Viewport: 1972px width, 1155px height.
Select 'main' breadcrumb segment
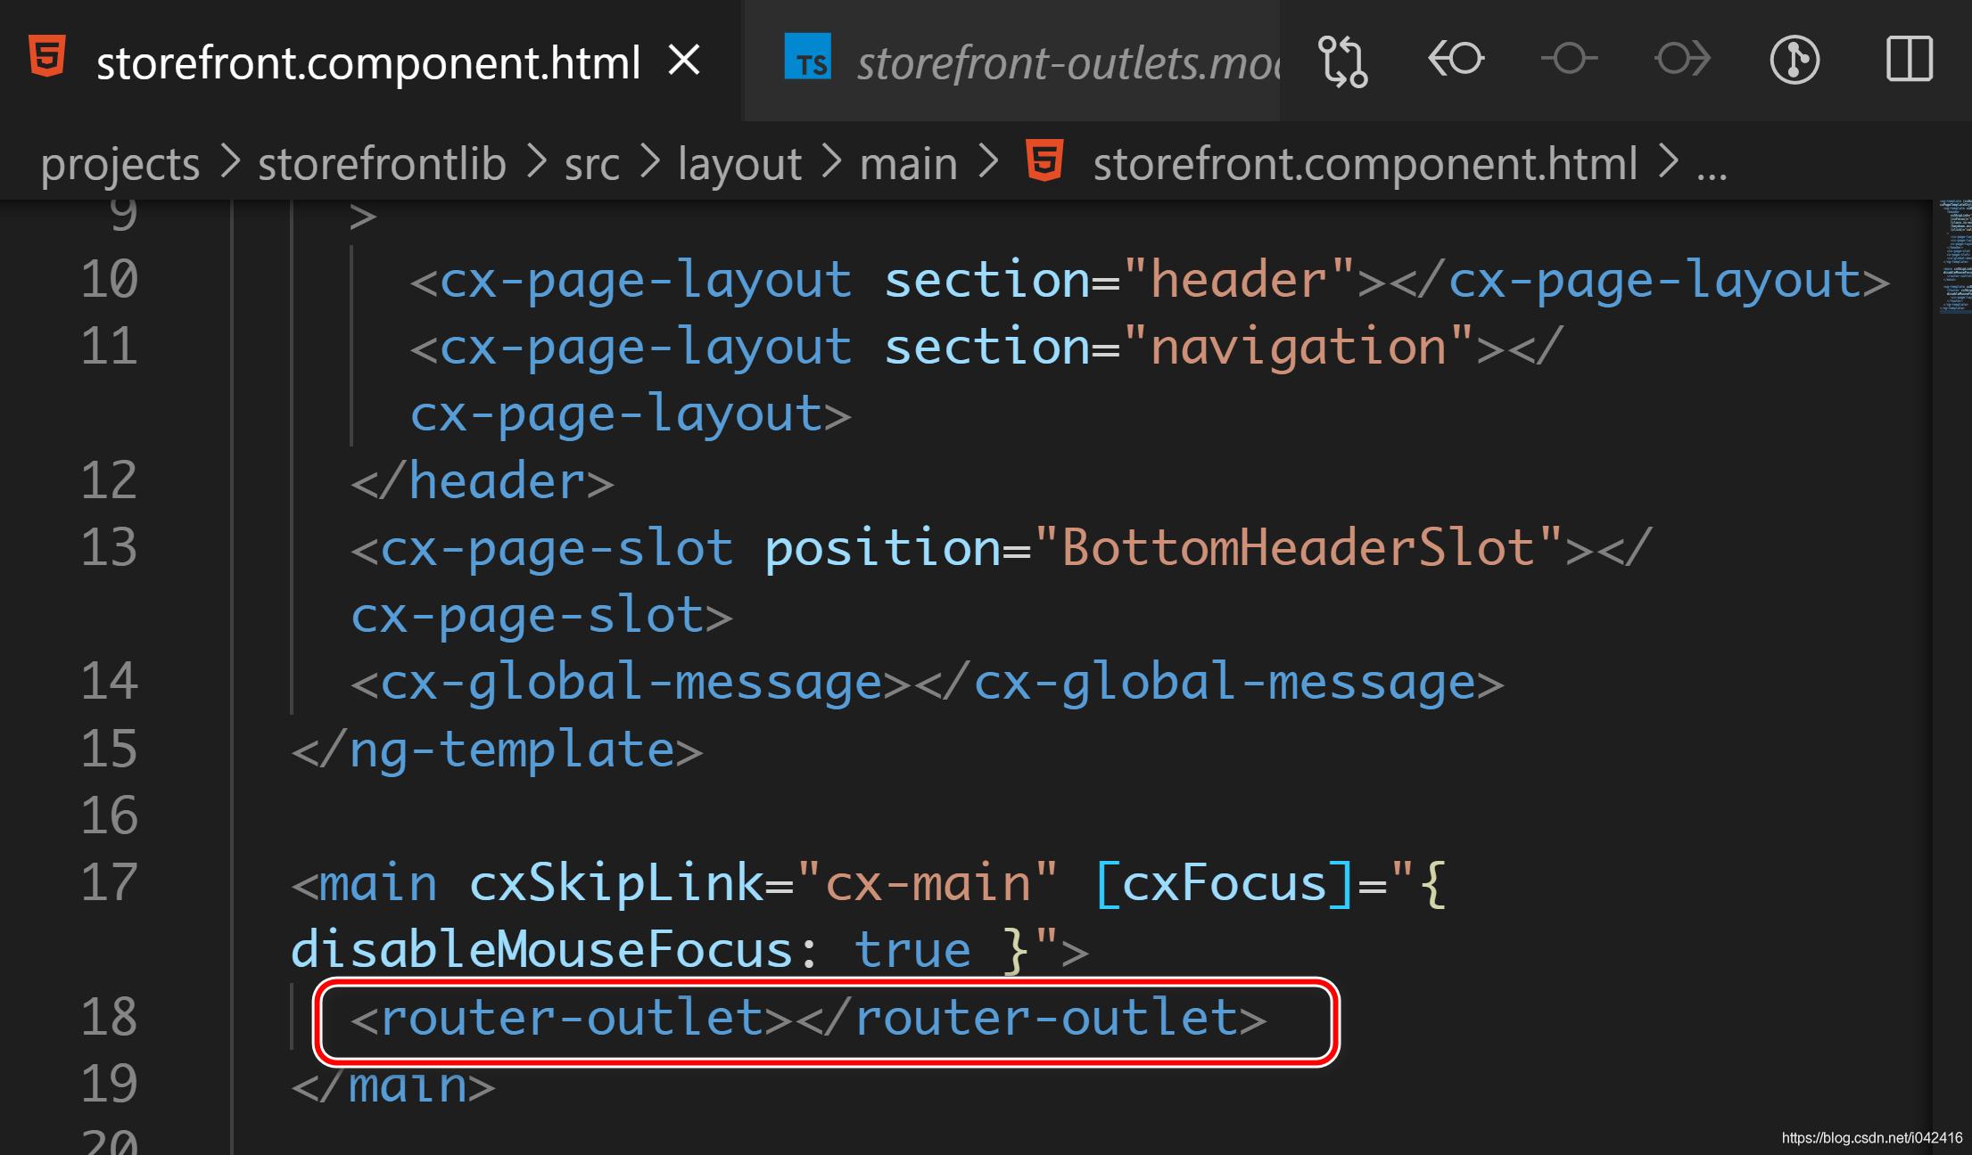[x=908, y=164]
